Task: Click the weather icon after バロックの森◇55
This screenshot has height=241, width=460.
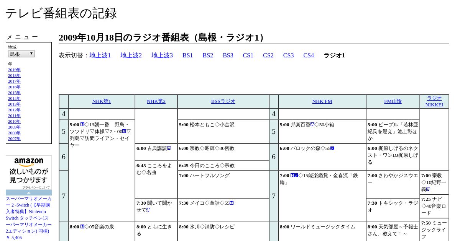Action: point(332,148)
